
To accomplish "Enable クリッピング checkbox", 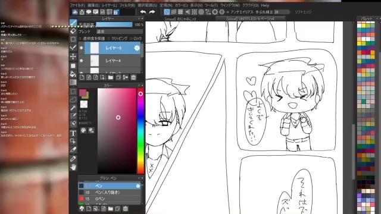I will pyautogui.click(x=118, y=38).
